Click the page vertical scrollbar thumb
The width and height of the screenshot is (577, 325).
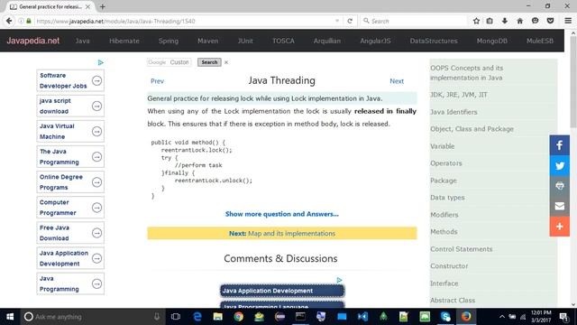(573, 83)
